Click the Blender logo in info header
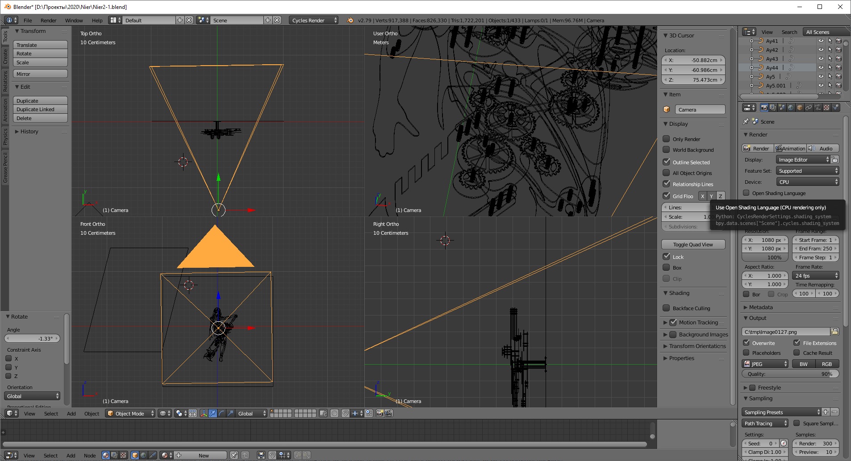Image resolution: width=851 pixels, height=461 pixels. (x=350, y=20)
